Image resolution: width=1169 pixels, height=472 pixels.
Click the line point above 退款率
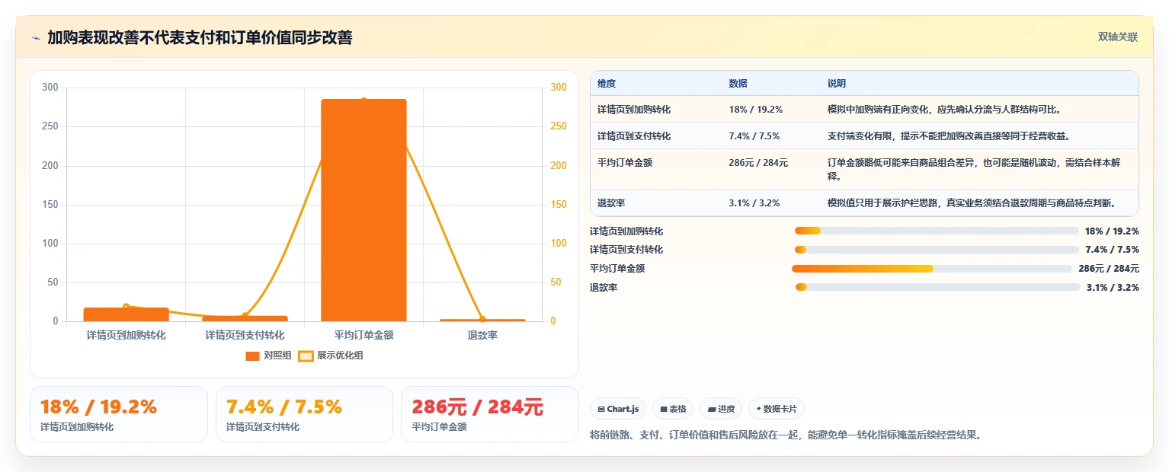(x=482, y=319)
